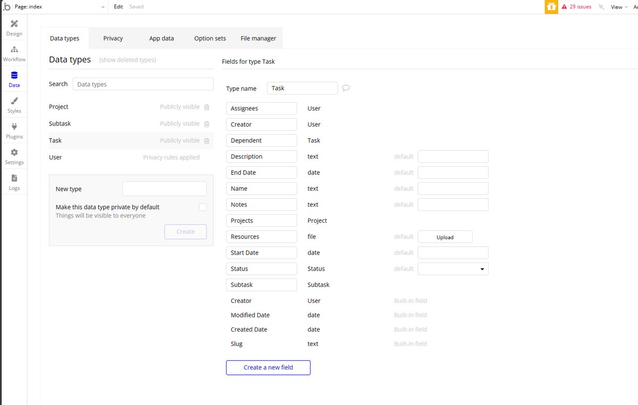The height and width of the screenshot is (405, 638).
Task: Toggle Make this data type private checkbox
Action: pos(203,207)
